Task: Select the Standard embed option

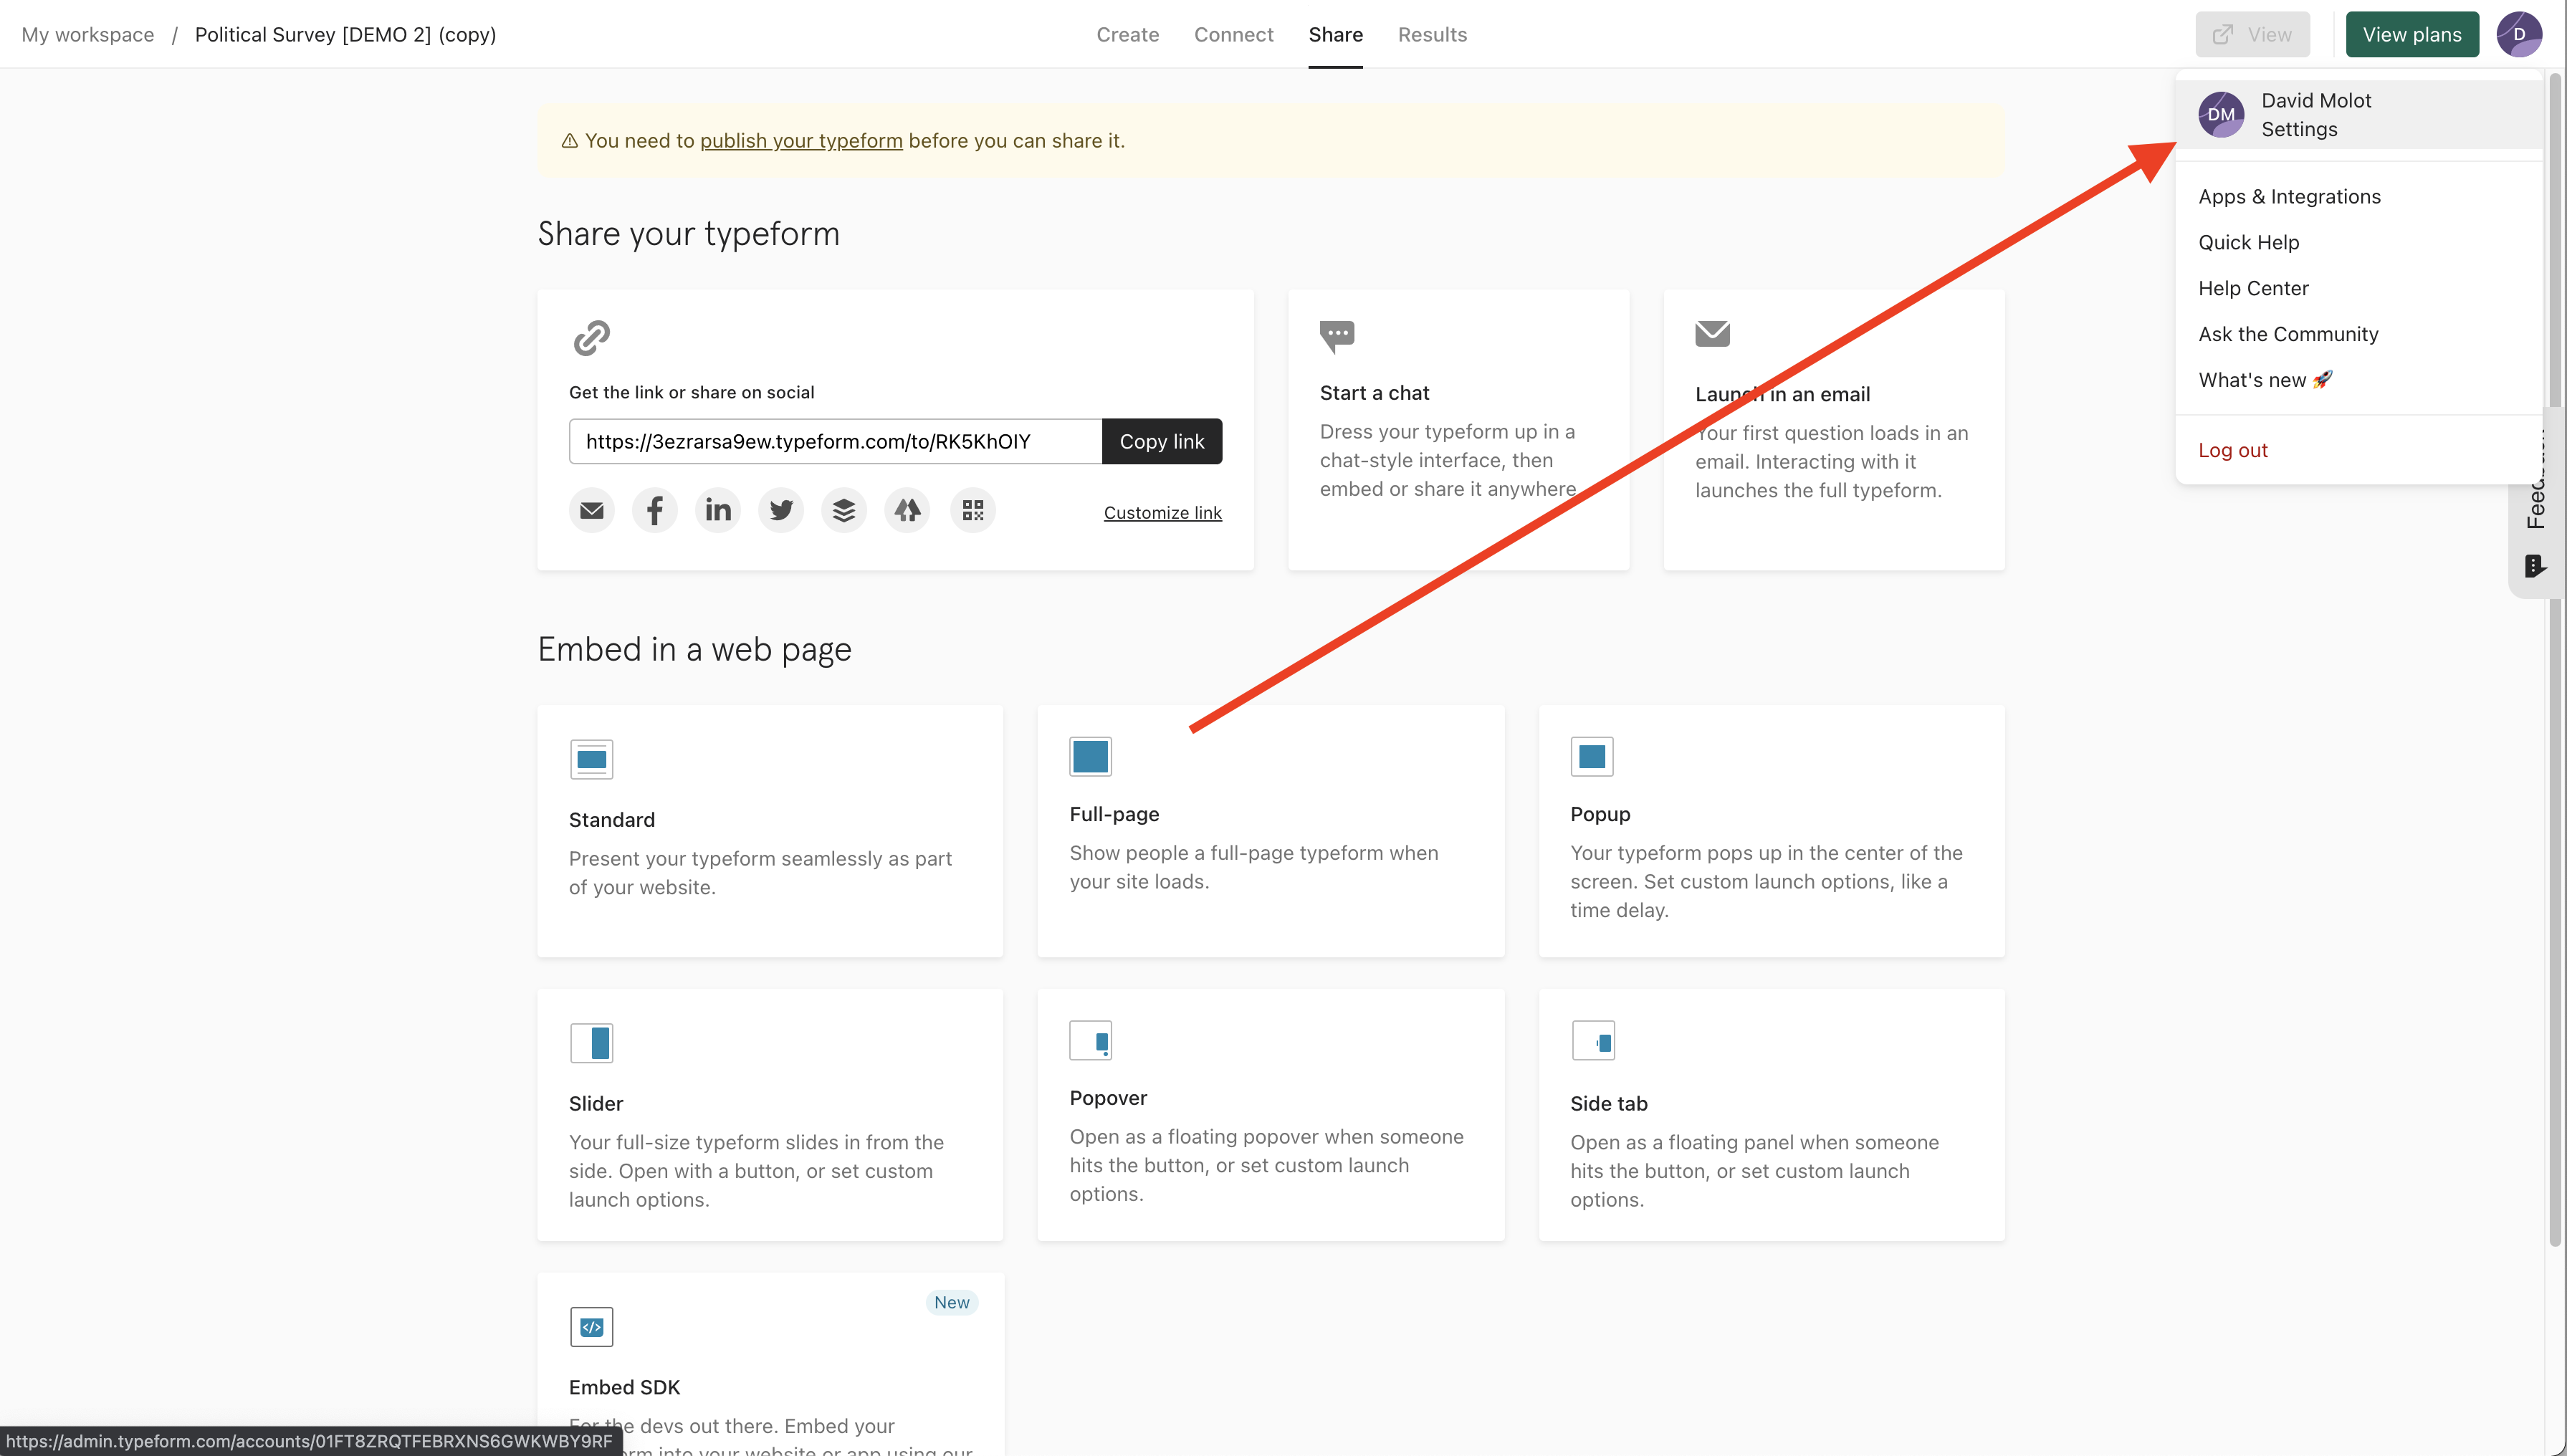Action: (769, 831)
